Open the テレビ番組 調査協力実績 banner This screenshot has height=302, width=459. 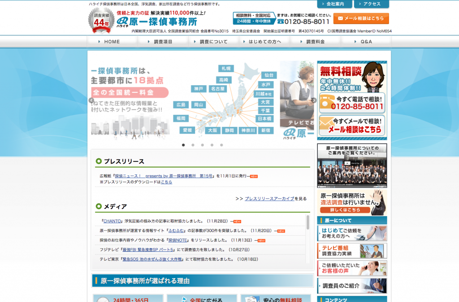pos(352,251)
